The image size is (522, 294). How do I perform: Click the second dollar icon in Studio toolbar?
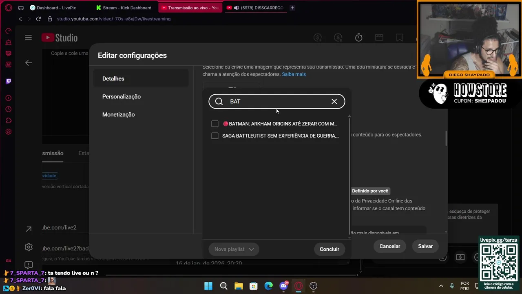(x=338, y=38)
